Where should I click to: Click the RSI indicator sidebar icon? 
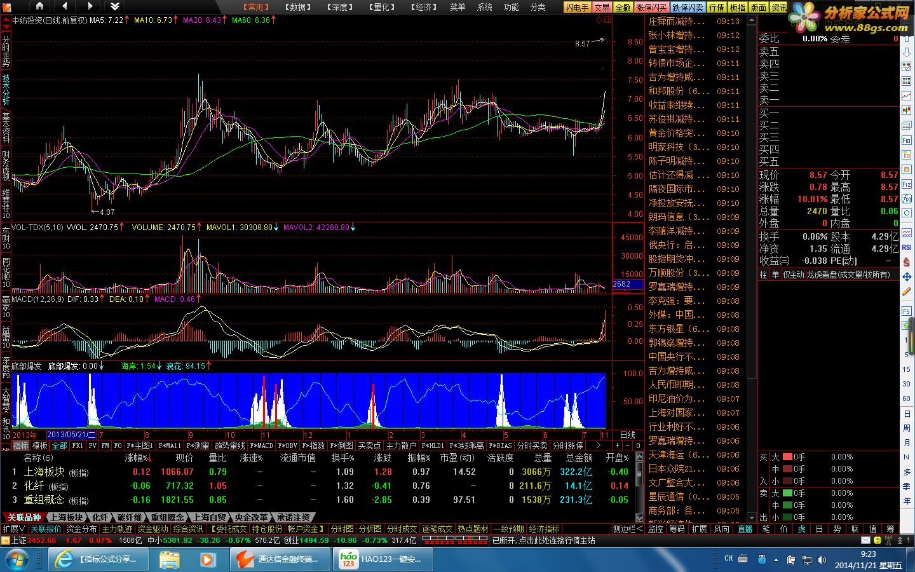(x=907, y=247)
